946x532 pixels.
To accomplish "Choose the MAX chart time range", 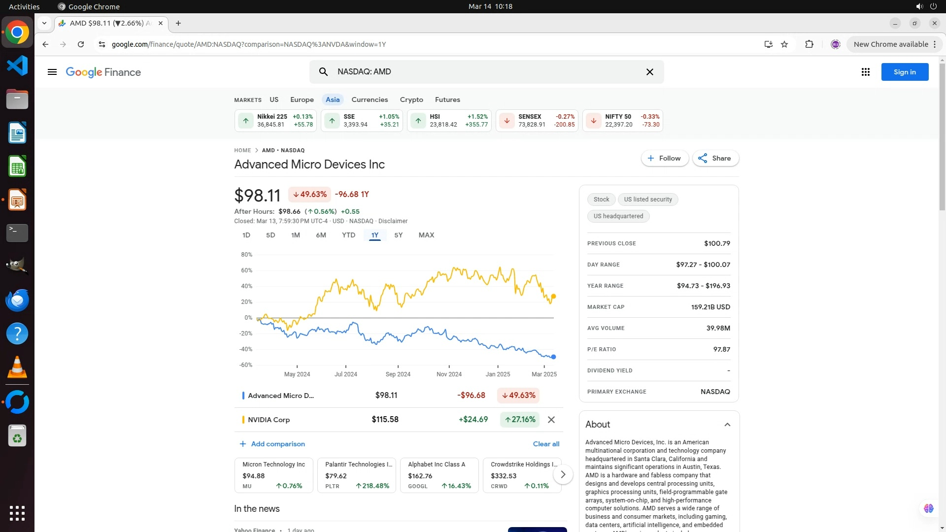I will click(x=426, y=235).
